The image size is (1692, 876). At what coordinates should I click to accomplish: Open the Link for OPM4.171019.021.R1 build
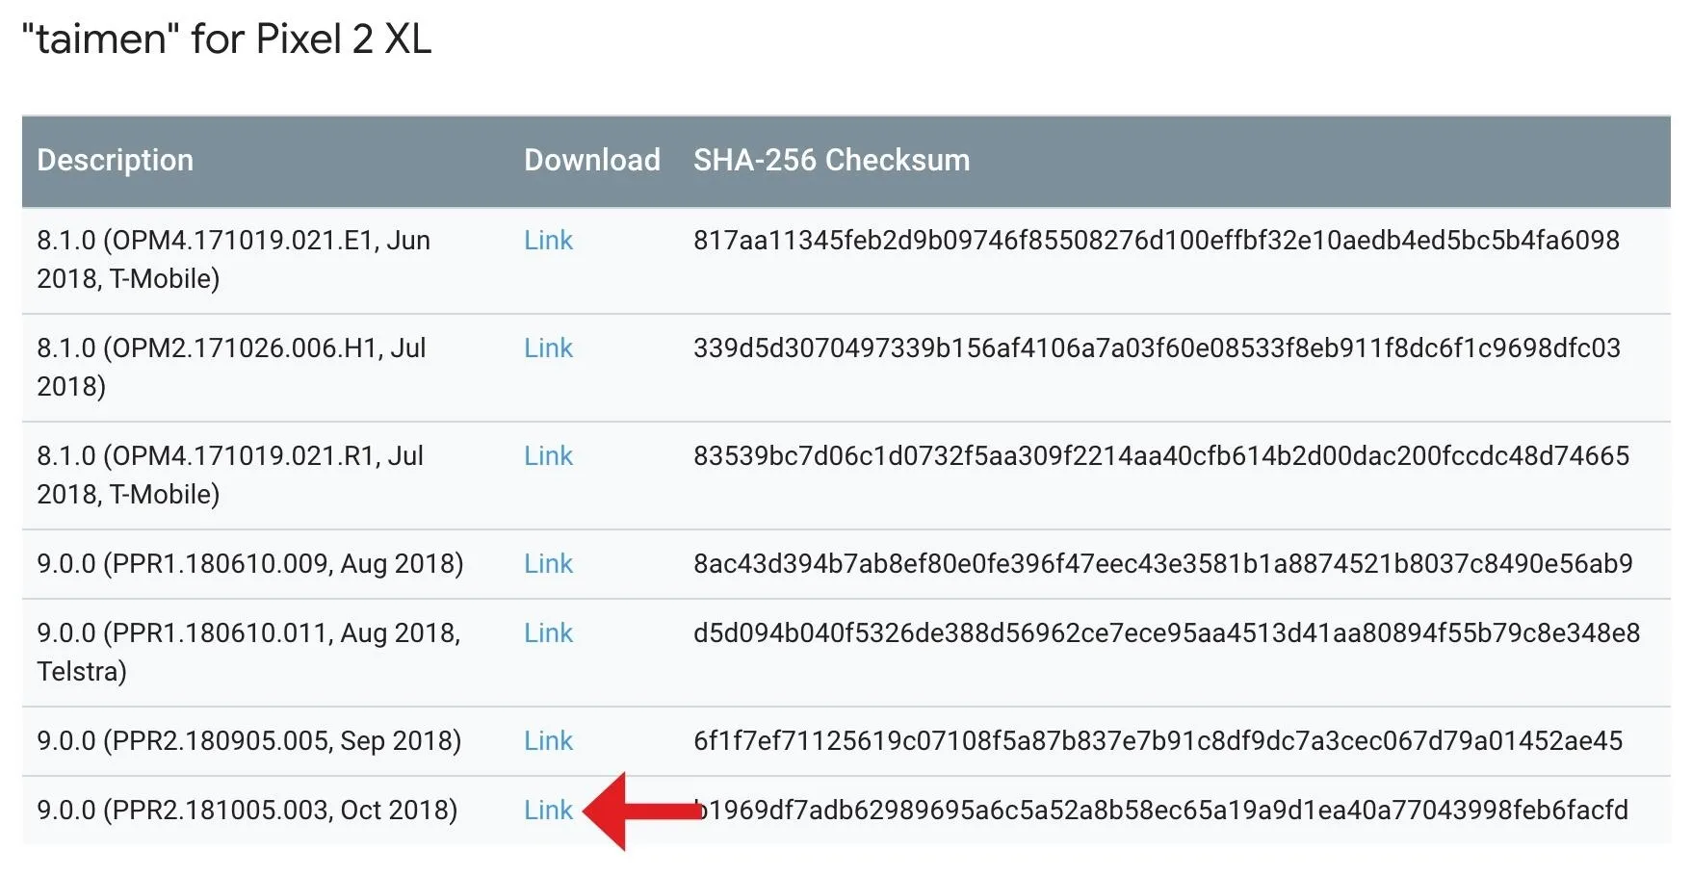(548, 456)
